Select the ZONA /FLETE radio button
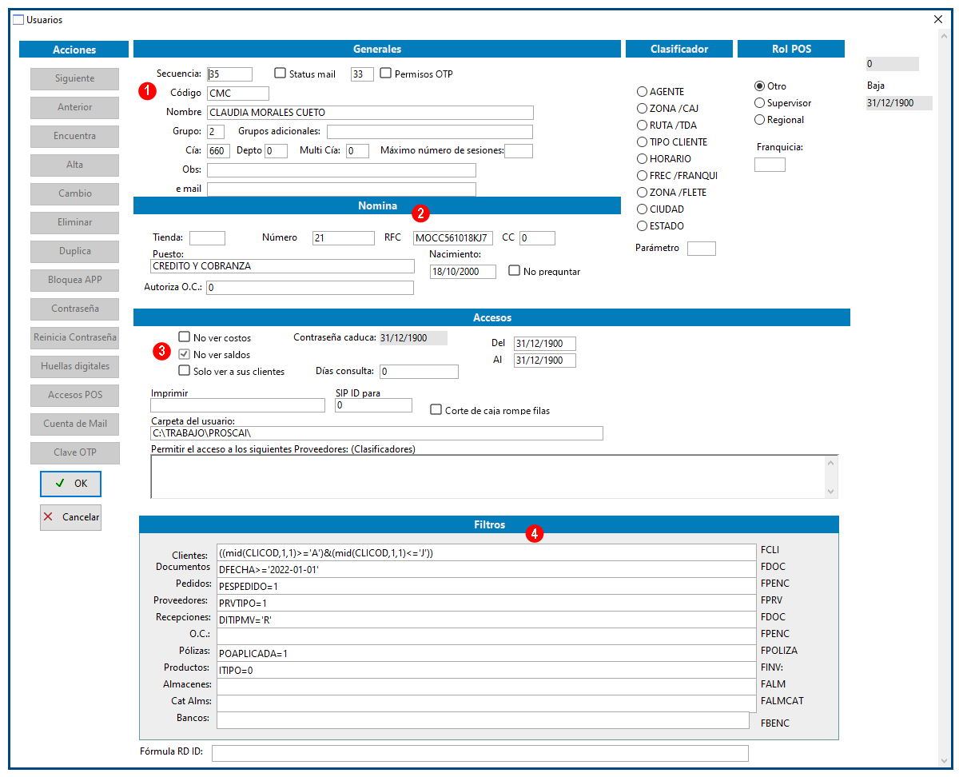 pyautogui.click(x=642, y=193)
